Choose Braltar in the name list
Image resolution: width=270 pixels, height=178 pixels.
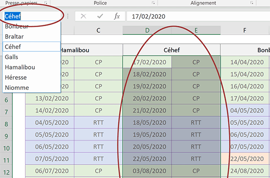click(x=31, y=37)
